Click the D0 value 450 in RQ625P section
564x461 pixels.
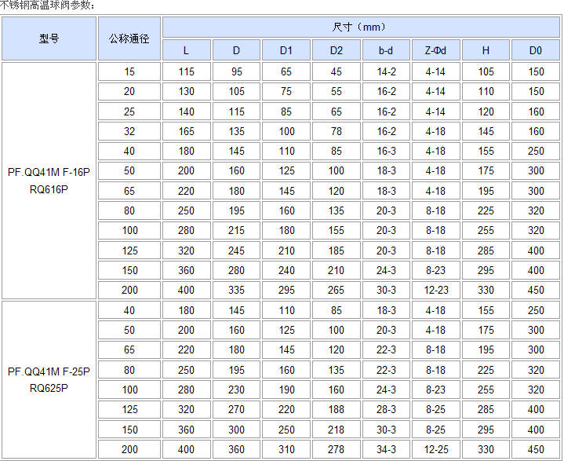coord(536,449)
